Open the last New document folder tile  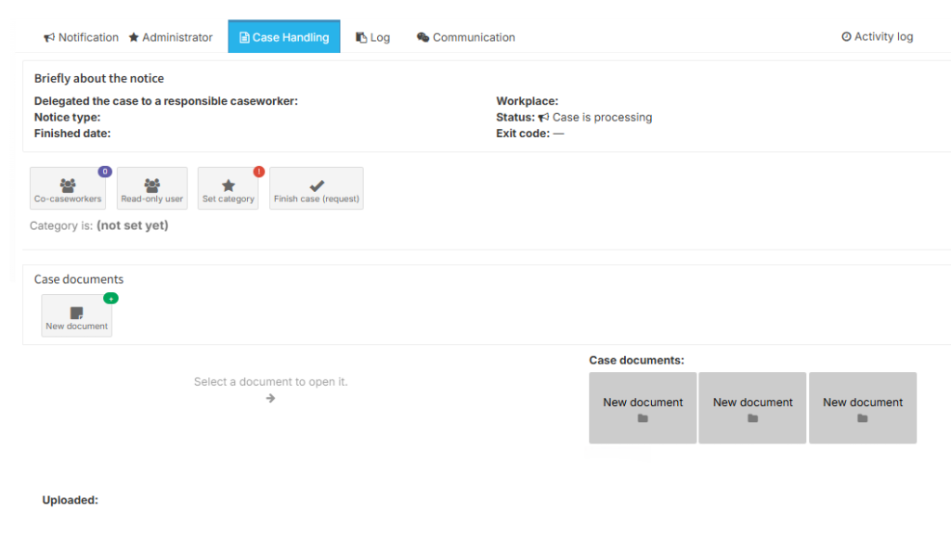pos(863,408)
